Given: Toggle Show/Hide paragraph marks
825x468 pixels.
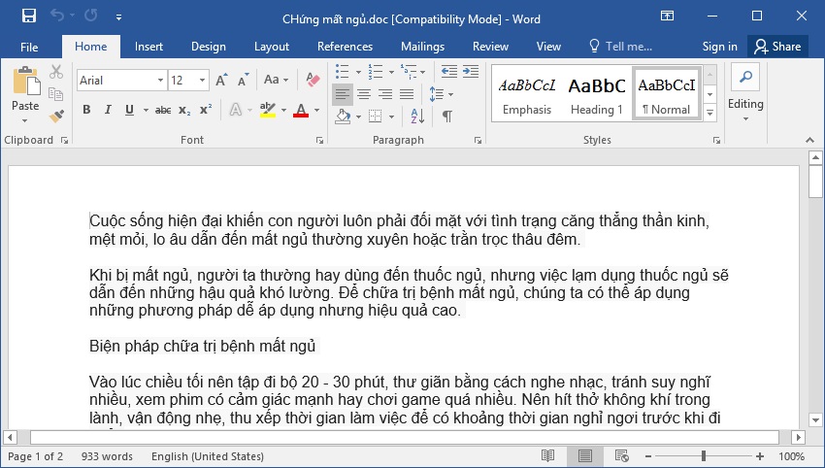Looking at the screenshot, I should [x=447, y=116].
